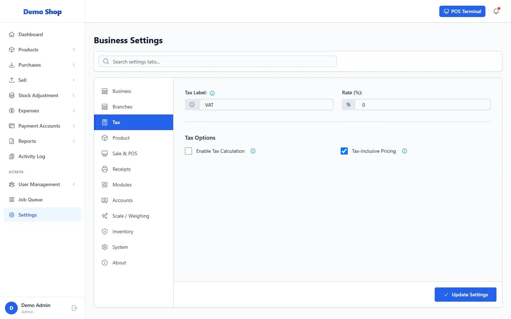This screenshot has height=319, width=511.
Task: Click the Update Settings button
Action: [x=466, y=295]
